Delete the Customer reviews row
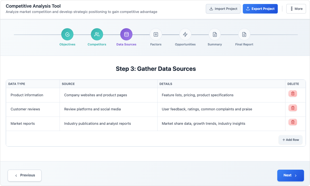The image size is (310, 186). (292, 108)
